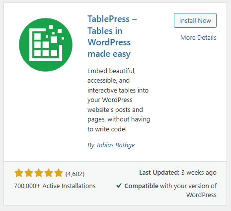
Task: Open the TablePress plugin title link
Action: (112, 36)
